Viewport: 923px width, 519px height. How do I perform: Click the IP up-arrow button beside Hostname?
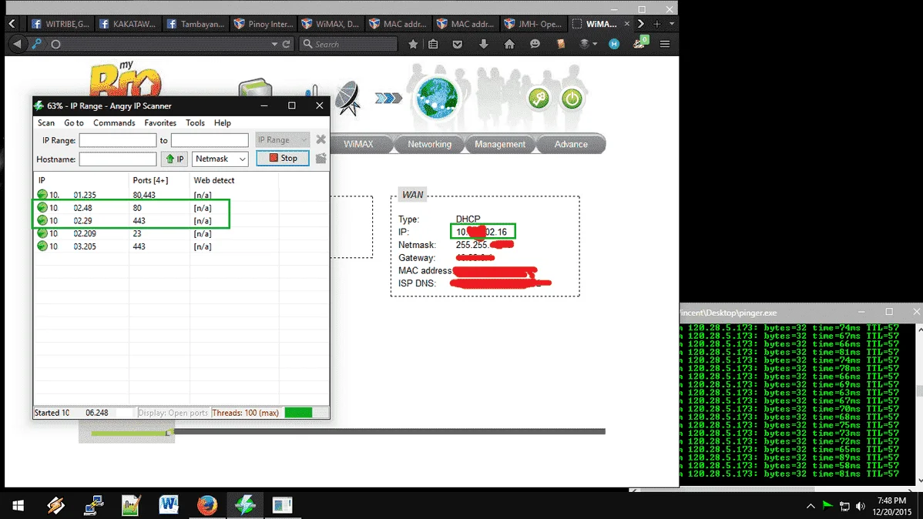coord(174,159)
